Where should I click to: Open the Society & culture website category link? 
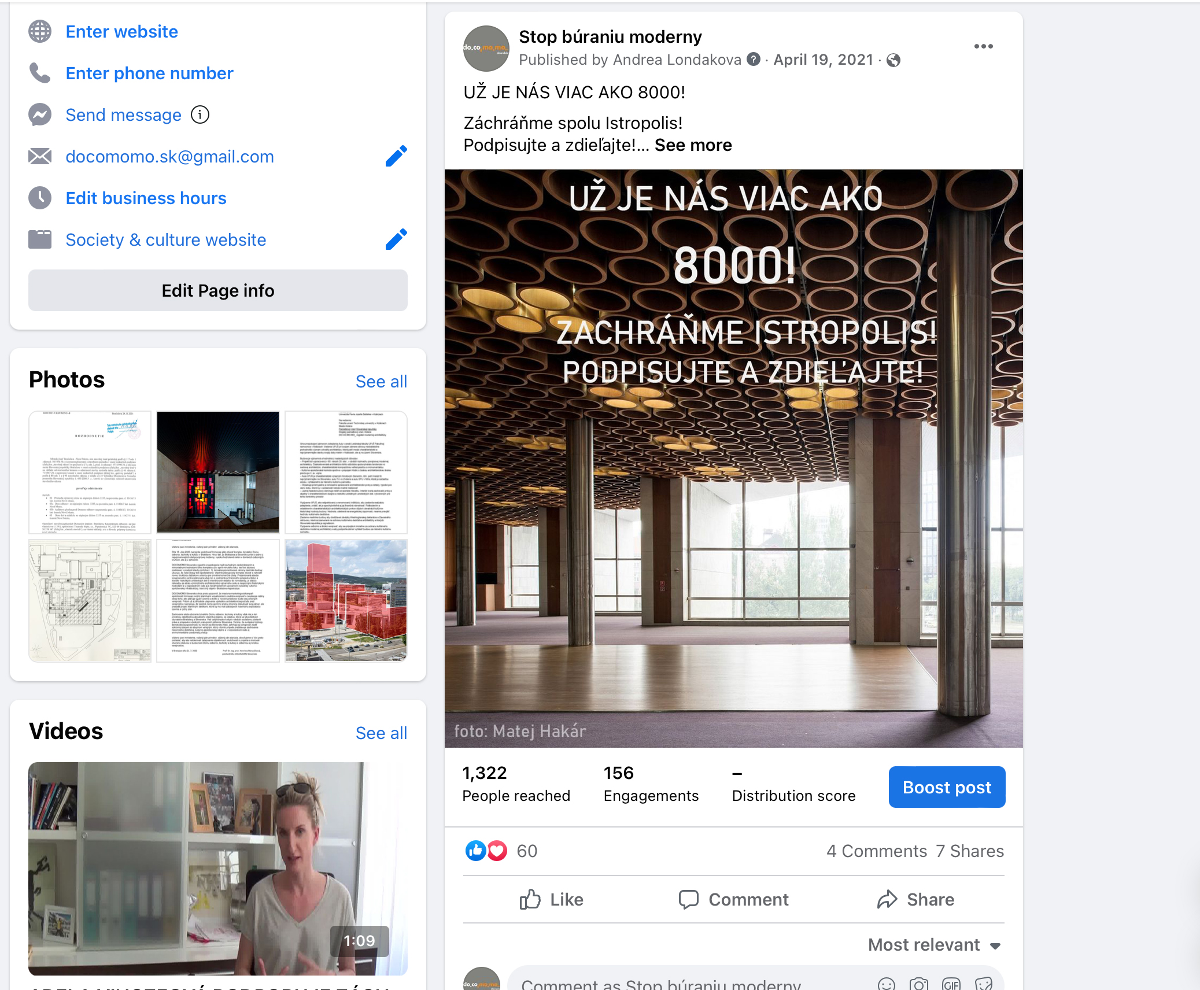[165, 239]
